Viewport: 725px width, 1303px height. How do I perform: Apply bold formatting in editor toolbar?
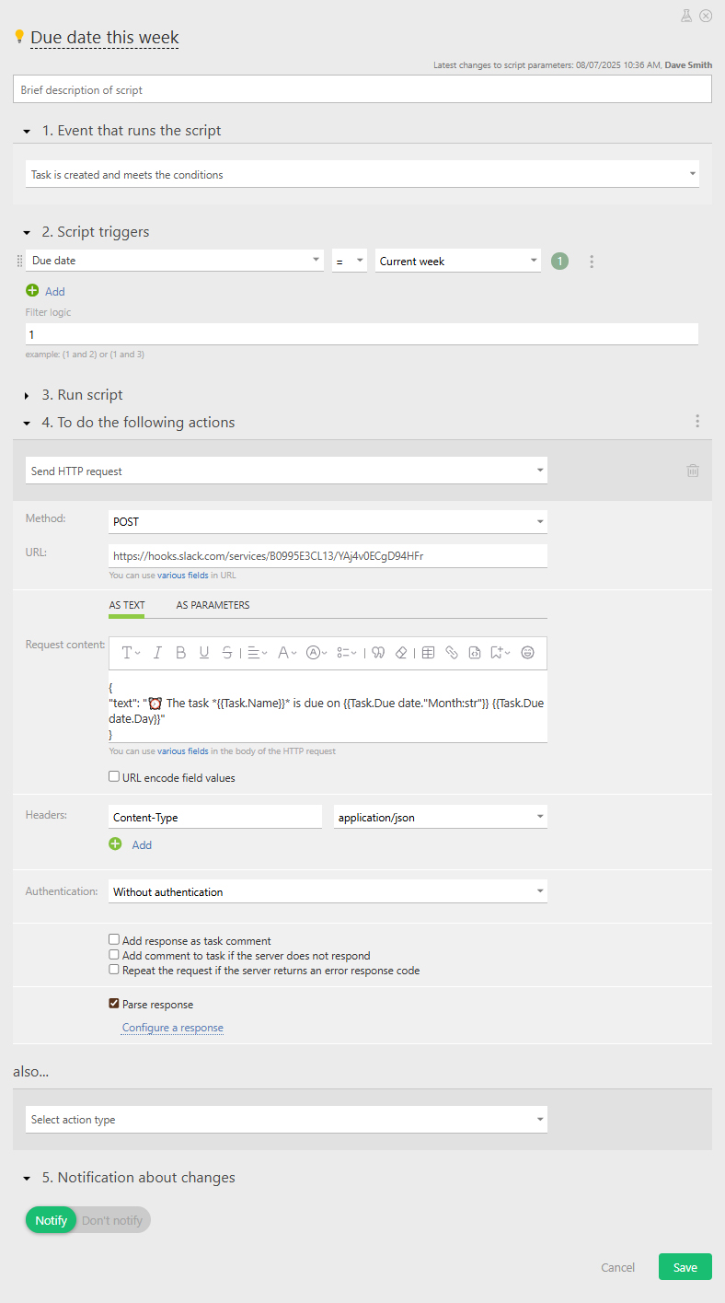(180, 653)
